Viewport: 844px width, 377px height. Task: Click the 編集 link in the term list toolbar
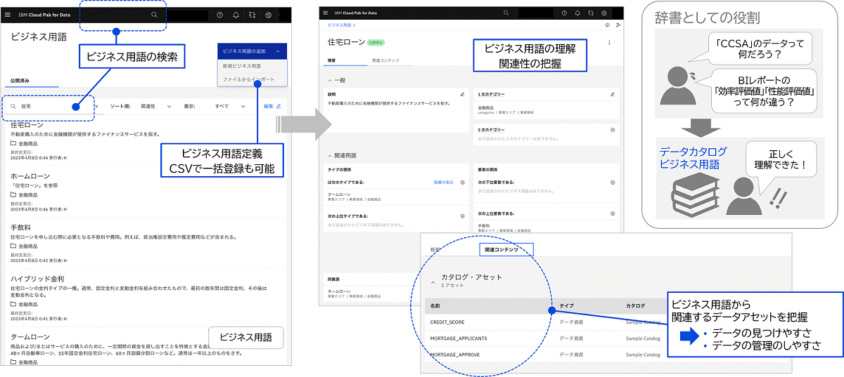coord(268,106)
